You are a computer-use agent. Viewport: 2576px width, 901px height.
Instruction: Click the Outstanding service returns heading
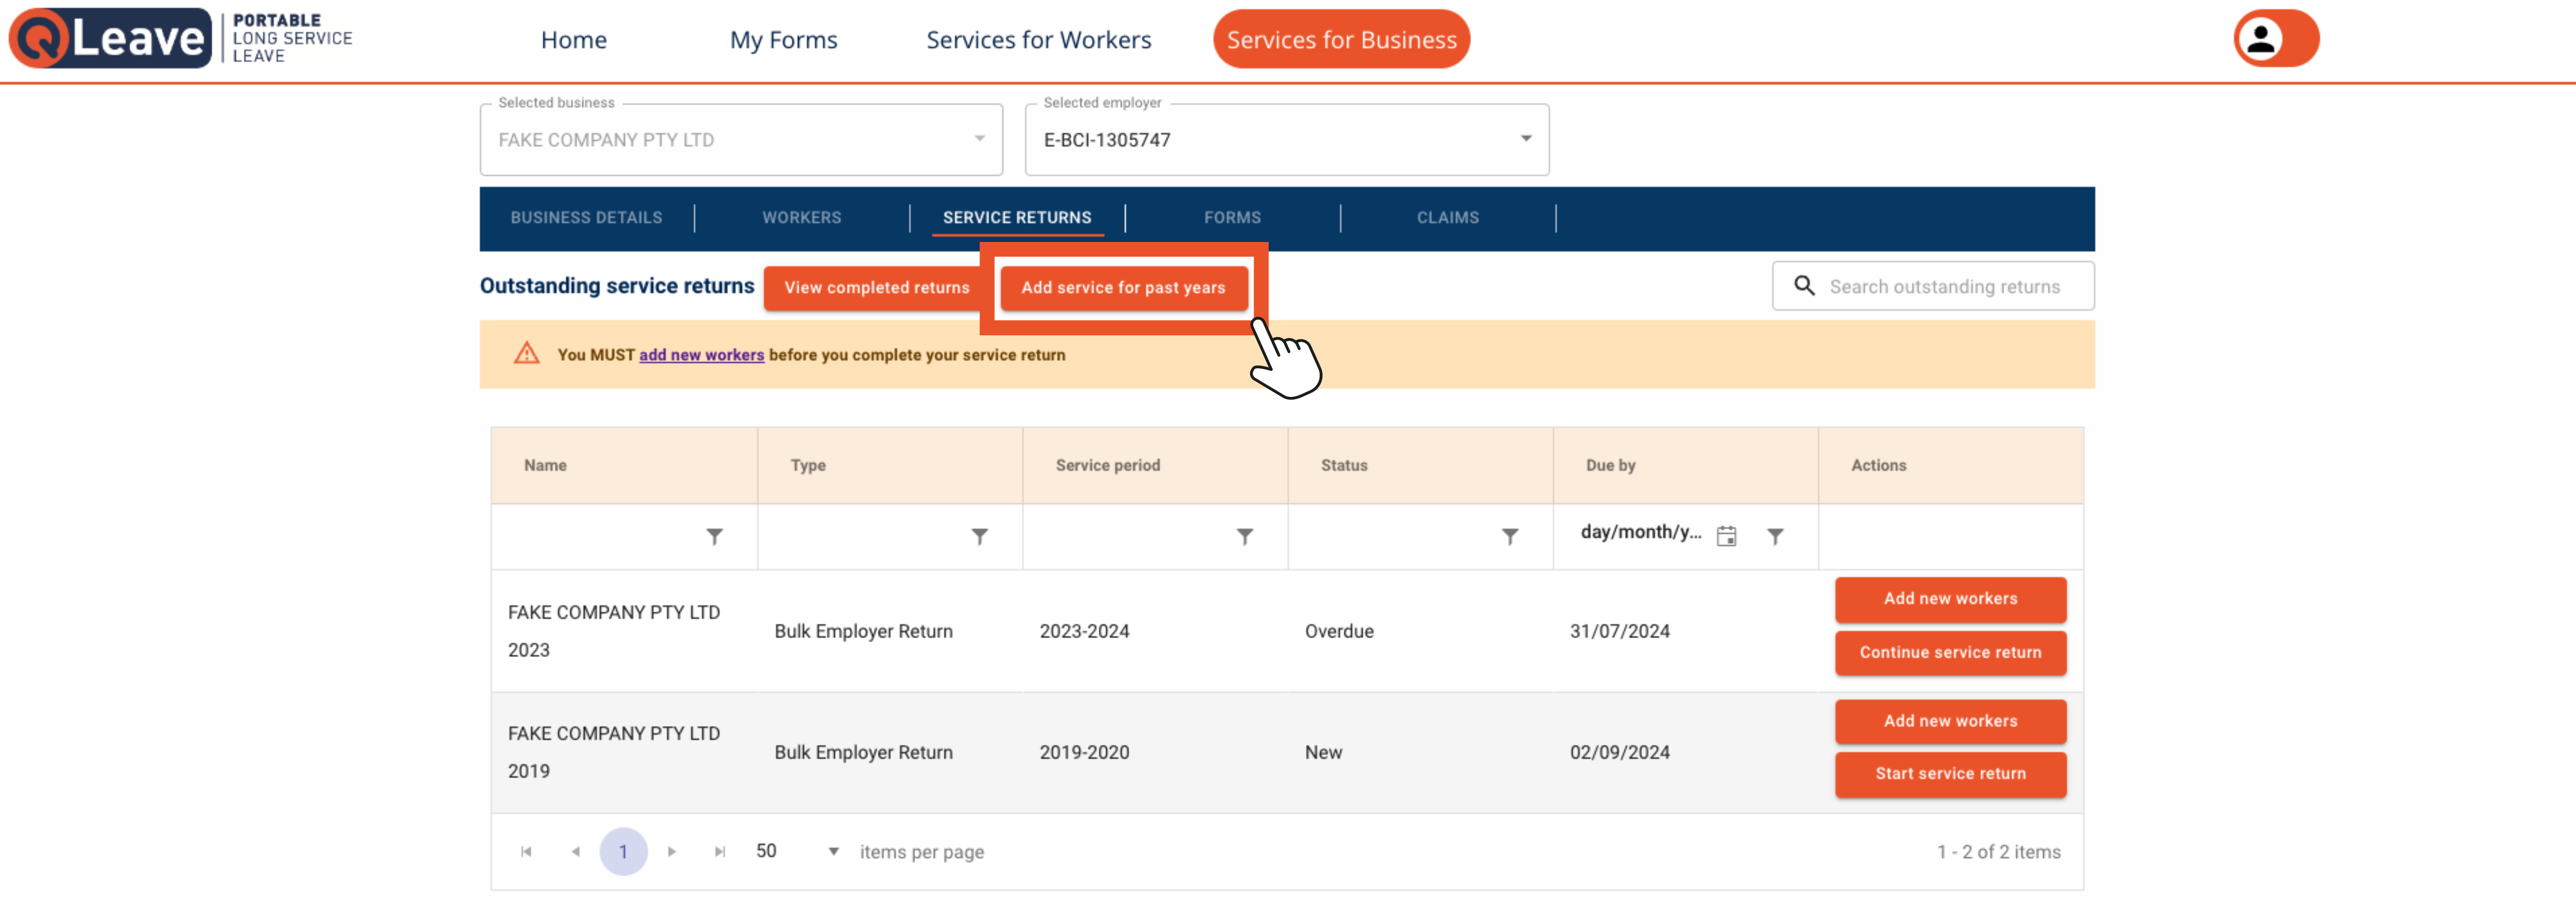617,286
